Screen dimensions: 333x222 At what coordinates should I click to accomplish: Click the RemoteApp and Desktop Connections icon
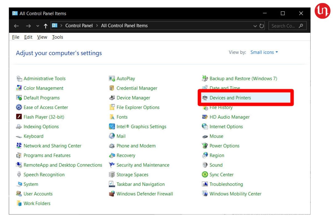[x=19, y=165]
